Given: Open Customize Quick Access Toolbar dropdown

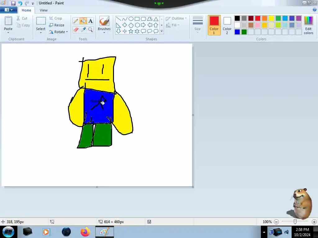Looking at the screenshot, I should (x=33, y=3).
